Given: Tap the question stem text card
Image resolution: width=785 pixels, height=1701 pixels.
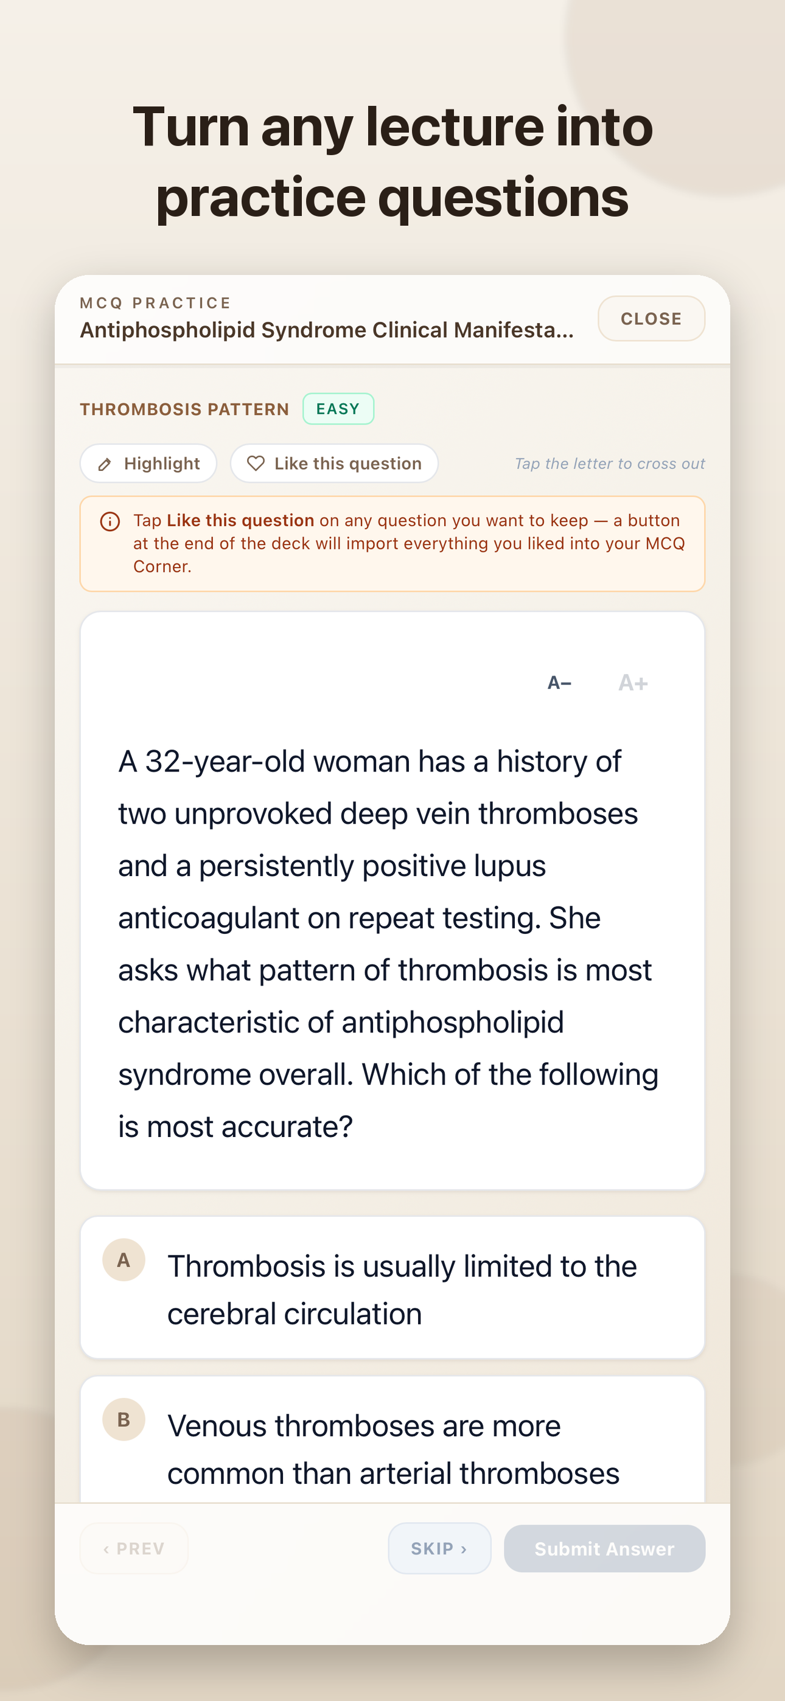Looking at the screenshot, I should tap(392, 902).
